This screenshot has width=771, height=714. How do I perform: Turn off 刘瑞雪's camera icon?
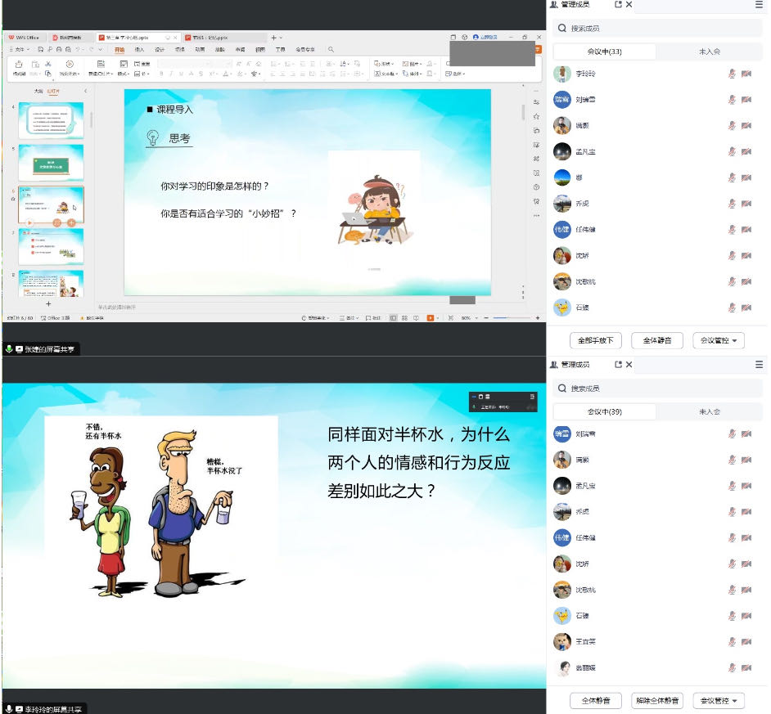746,100
